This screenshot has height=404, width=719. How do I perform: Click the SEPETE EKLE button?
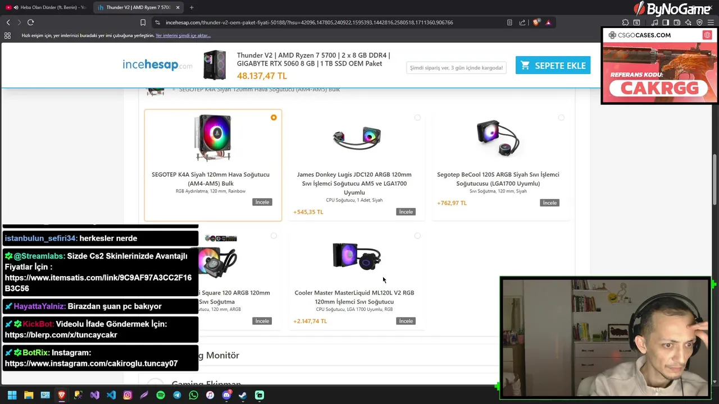tap(553, 65)
